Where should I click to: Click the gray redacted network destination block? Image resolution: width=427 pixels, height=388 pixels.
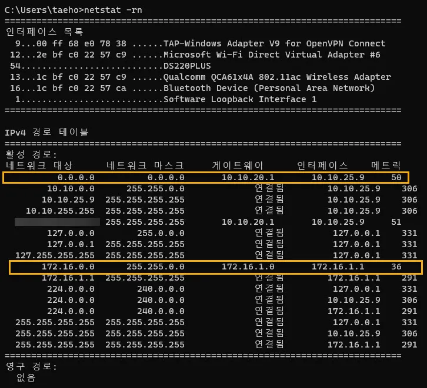(57, 222)
